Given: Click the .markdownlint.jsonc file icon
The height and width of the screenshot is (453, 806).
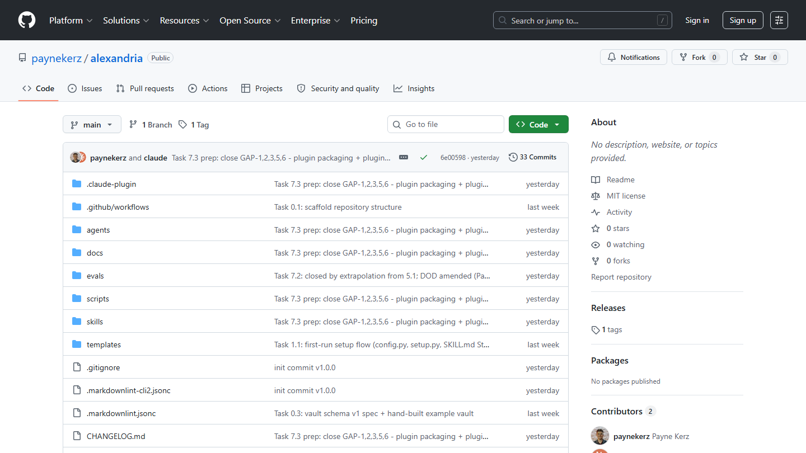Looking at the screenshot, I should tap(77, 413).
